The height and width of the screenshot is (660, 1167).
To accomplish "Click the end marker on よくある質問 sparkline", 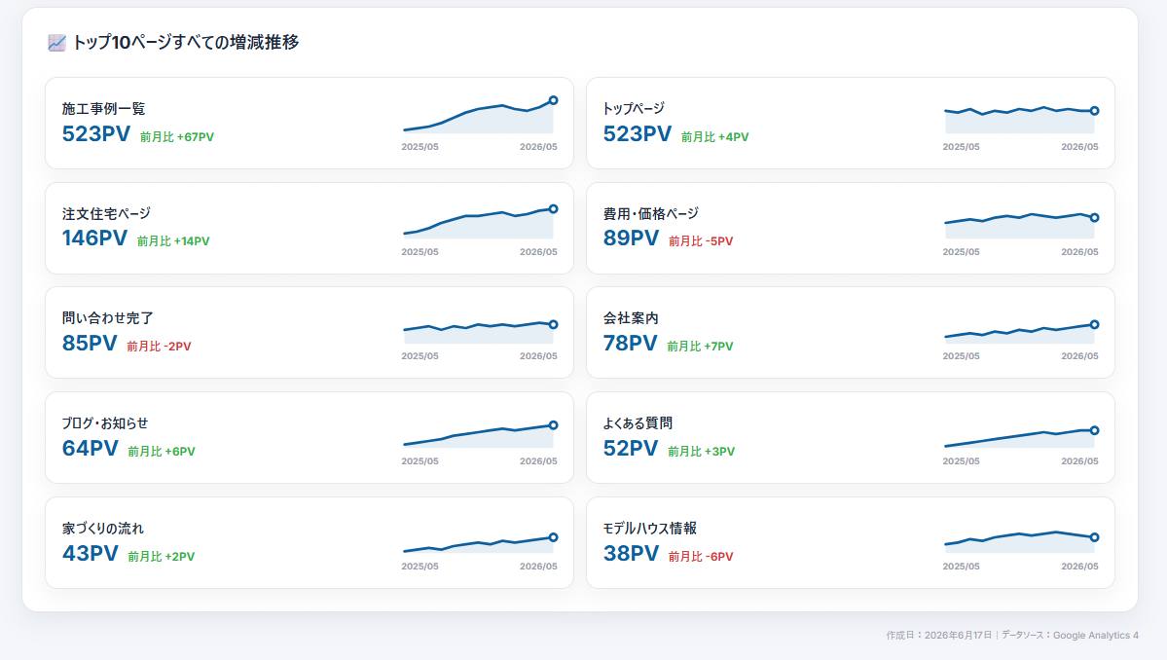I will pos(1094,430).
